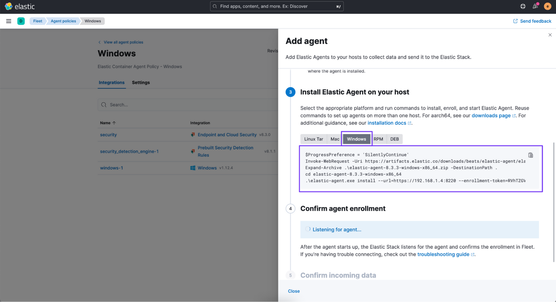Click the Close button at flyout bottom
Viewport: 556px width, 302px height.
coord(294,291)
